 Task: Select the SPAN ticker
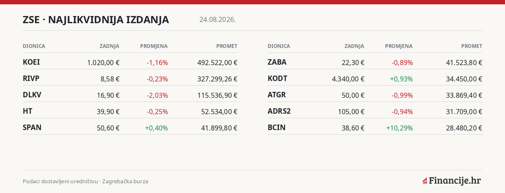(32, 128)
